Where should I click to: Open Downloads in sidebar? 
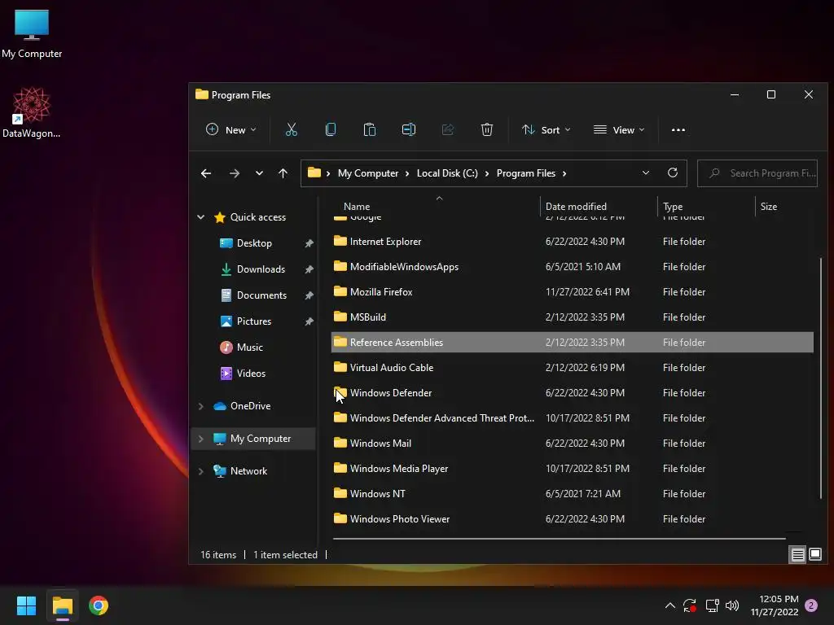(x=261, y=269)
